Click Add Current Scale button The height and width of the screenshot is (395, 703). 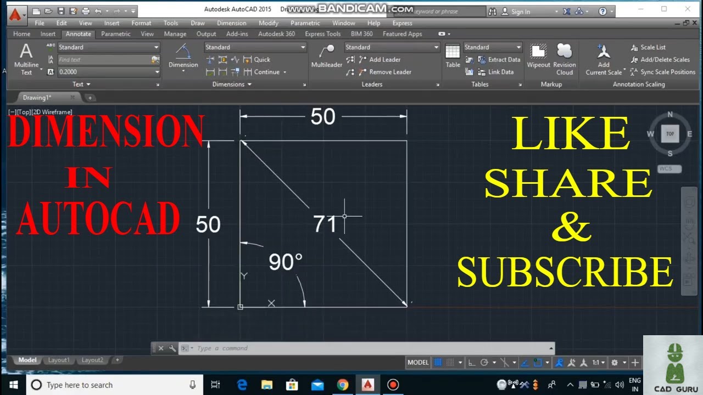pyautogui.click(x=604, y=59)
